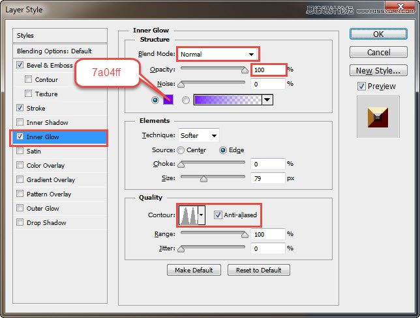Close the Layer Style dialog

click(400, 7)
